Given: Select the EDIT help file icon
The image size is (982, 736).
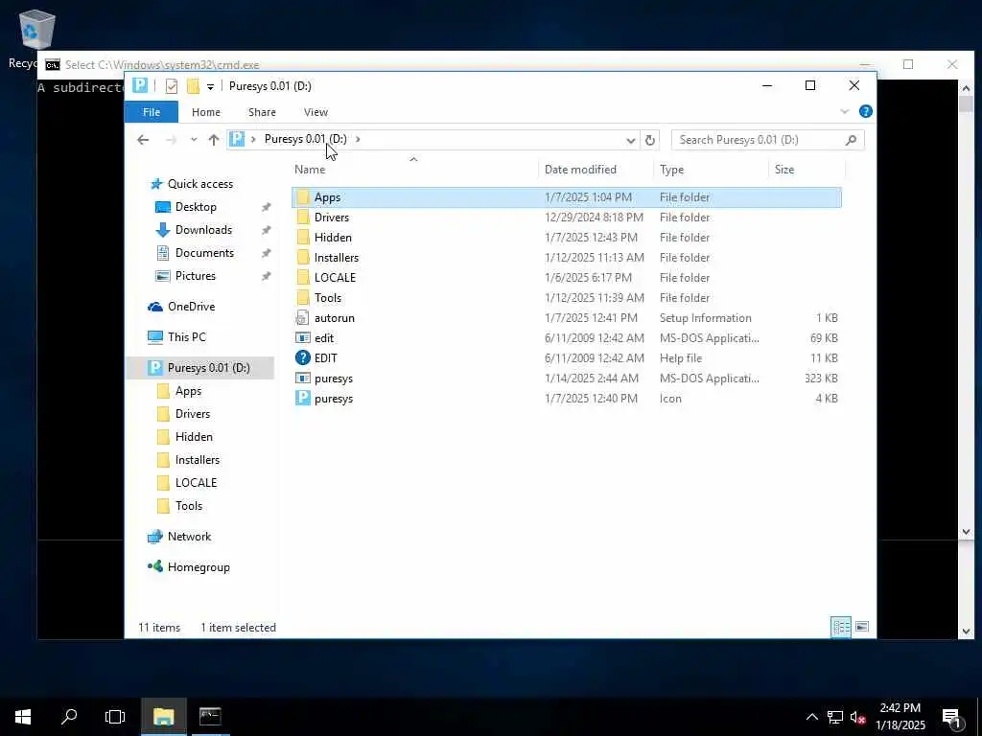Looking at the screenshot, I should pyautogui.click(x=303, y=358).
